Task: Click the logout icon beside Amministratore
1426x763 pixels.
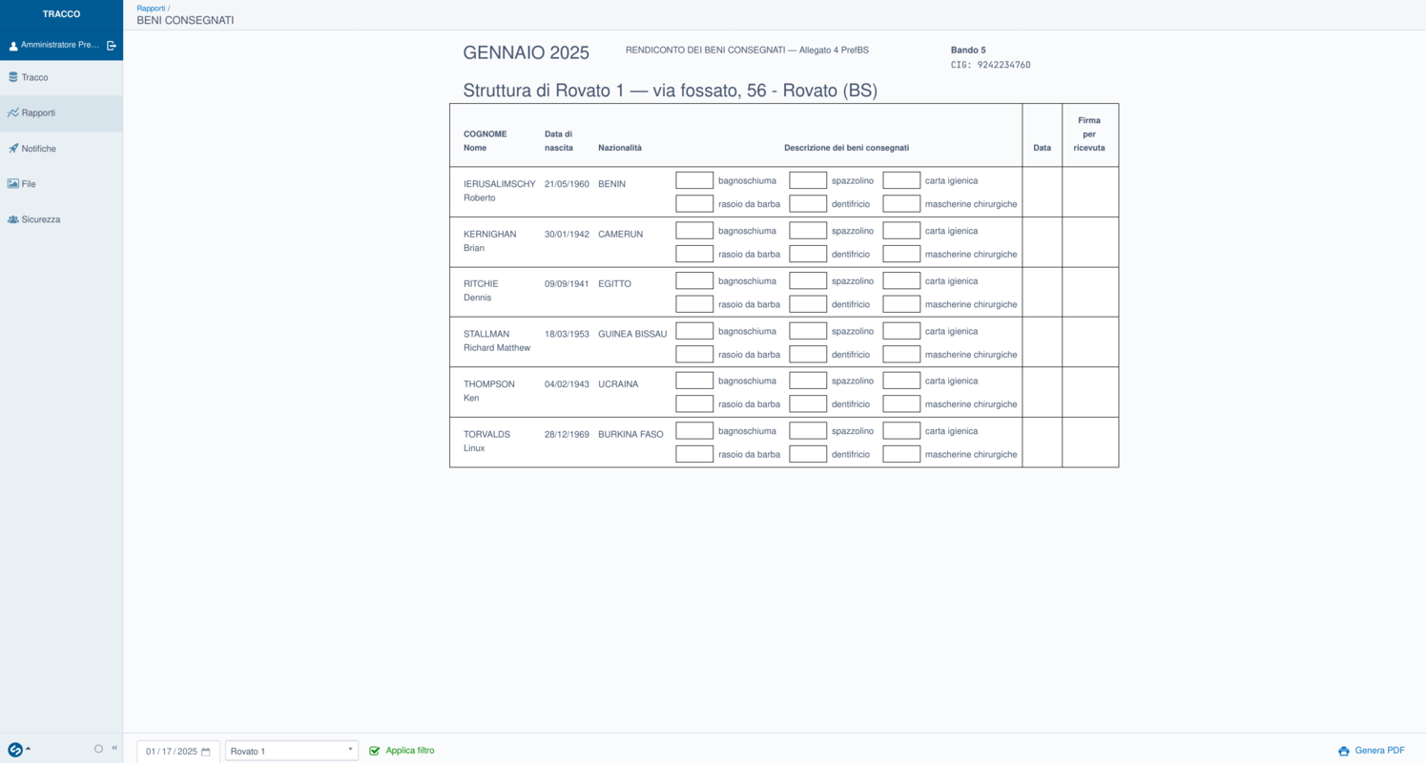Action: [112, 45]
